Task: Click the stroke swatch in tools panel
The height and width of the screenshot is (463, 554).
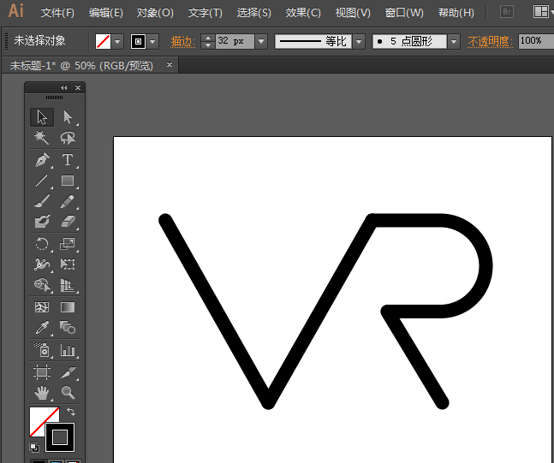Action: (x=60, y=437)
